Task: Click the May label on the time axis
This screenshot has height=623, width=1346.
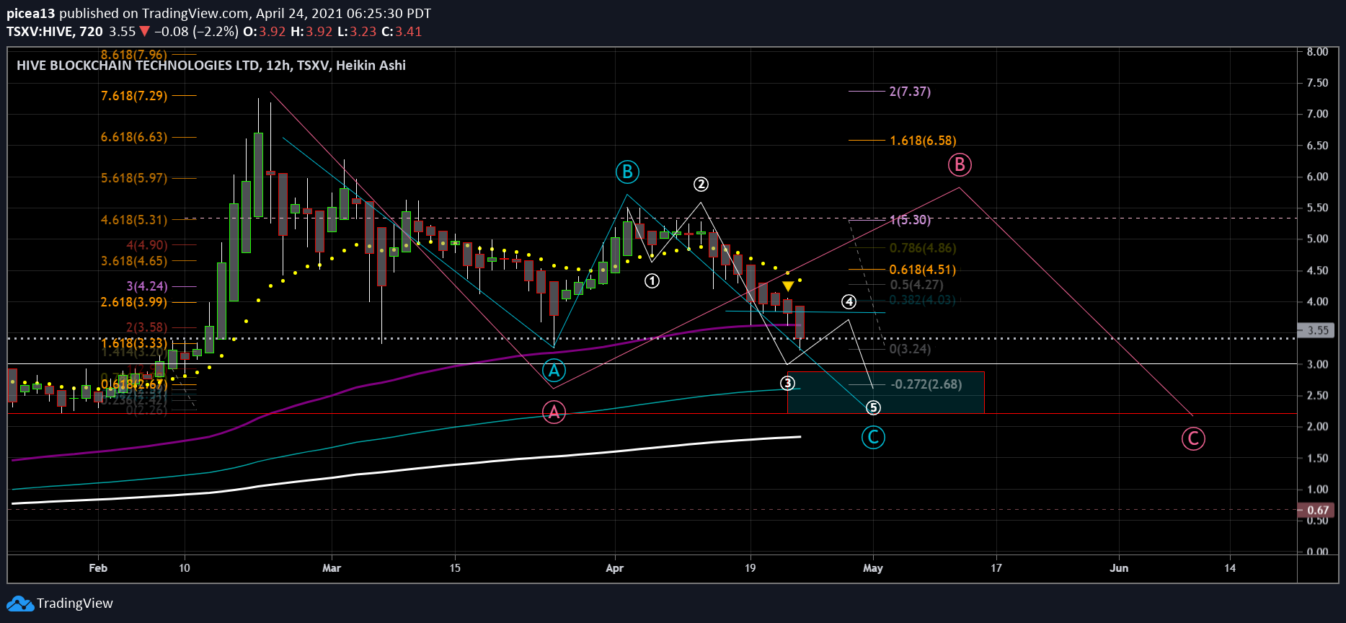Action: pos(873,568)
